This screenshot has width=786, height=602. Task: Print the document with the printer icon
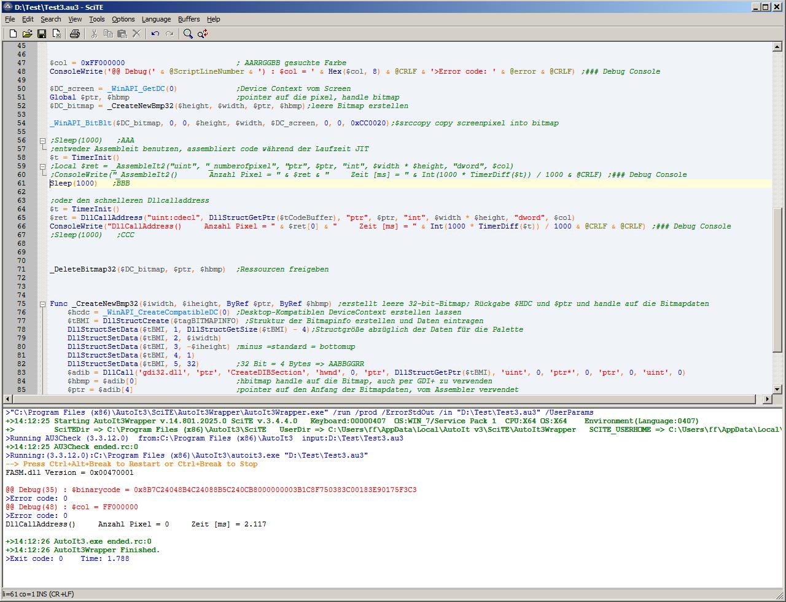pos(75,34)
